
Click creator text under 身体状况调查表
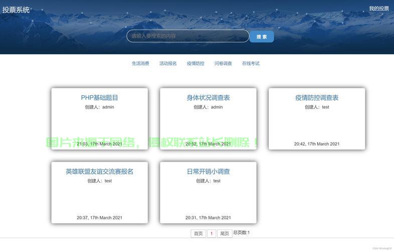[x=208, y=107]
